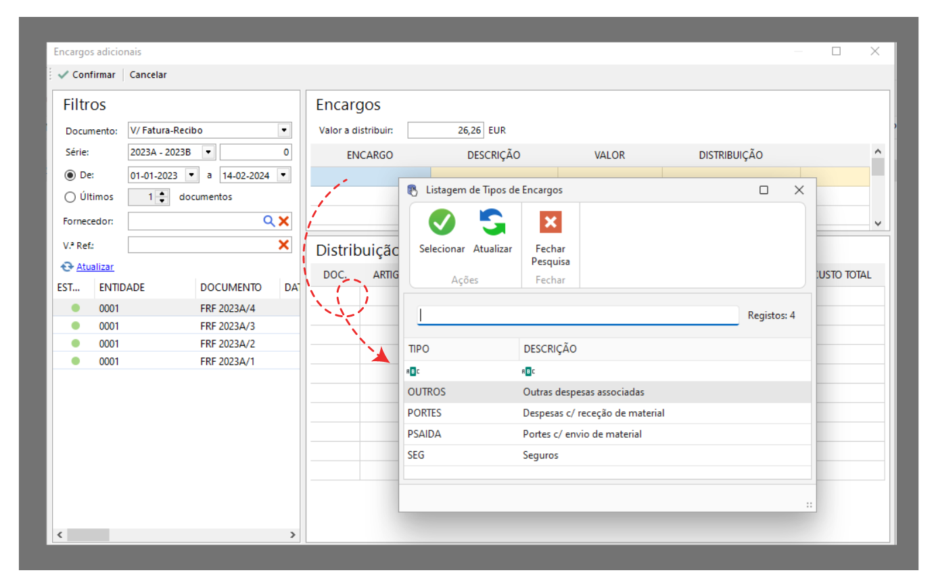Open the start date 01-01-2023 picker

pyautogui.click(x=192, y=175)
